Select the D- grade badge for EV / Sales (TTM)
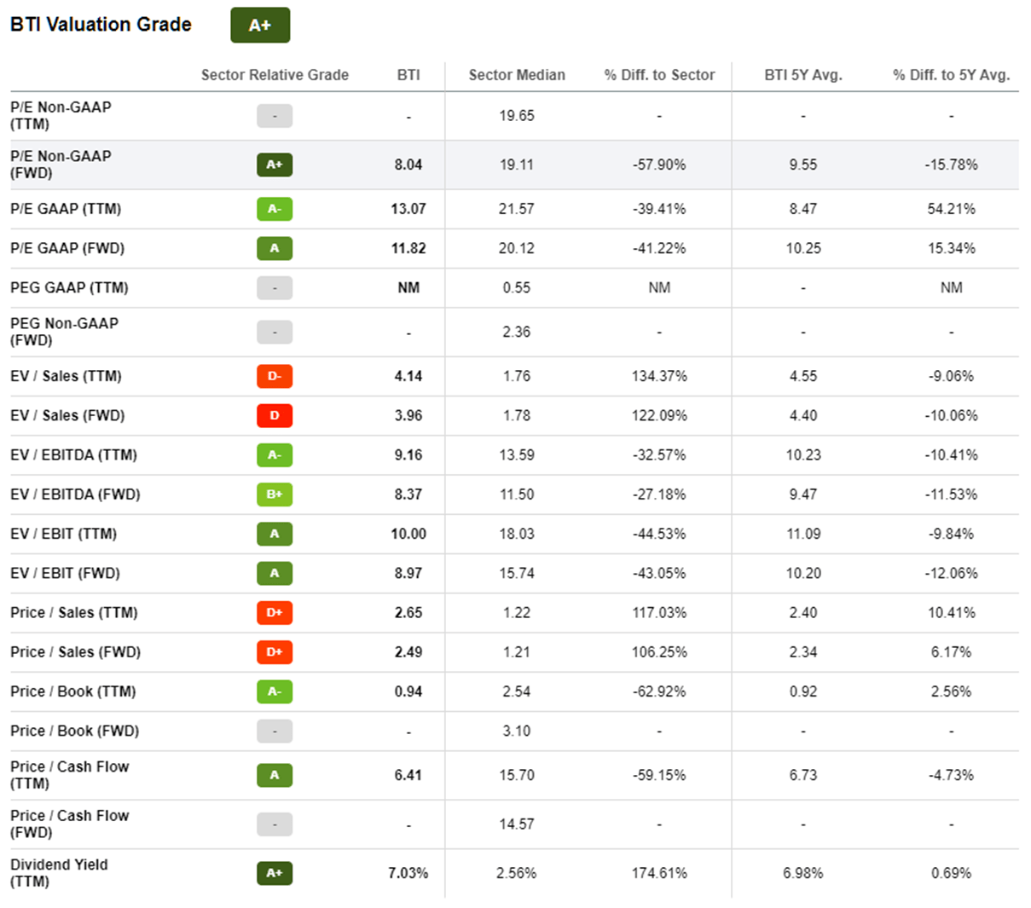Image resolution: width=1031 pixels, height=908 pixels. [x=275, y=376]
